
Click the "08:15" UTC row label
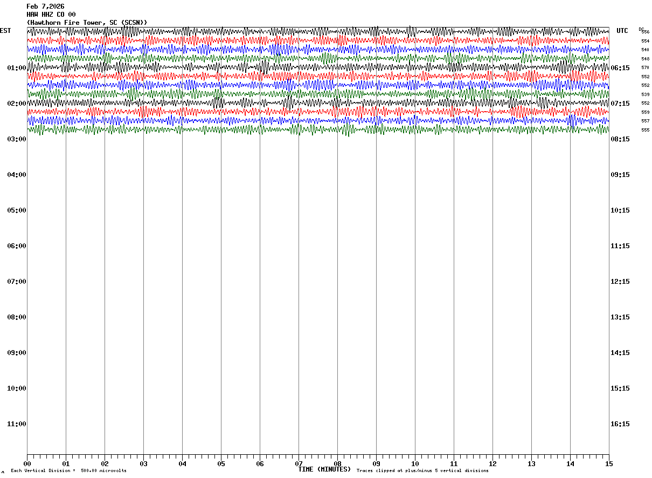pyautogui.click(x=620, y=139)
